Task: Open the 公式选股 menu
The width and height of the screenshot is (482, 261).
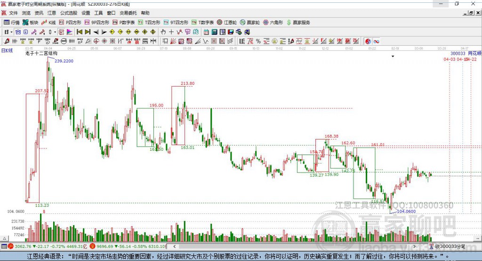Action: click(69, 13)
